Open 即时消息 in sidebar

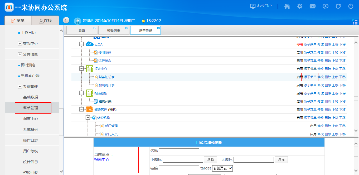tap(28, 65)
